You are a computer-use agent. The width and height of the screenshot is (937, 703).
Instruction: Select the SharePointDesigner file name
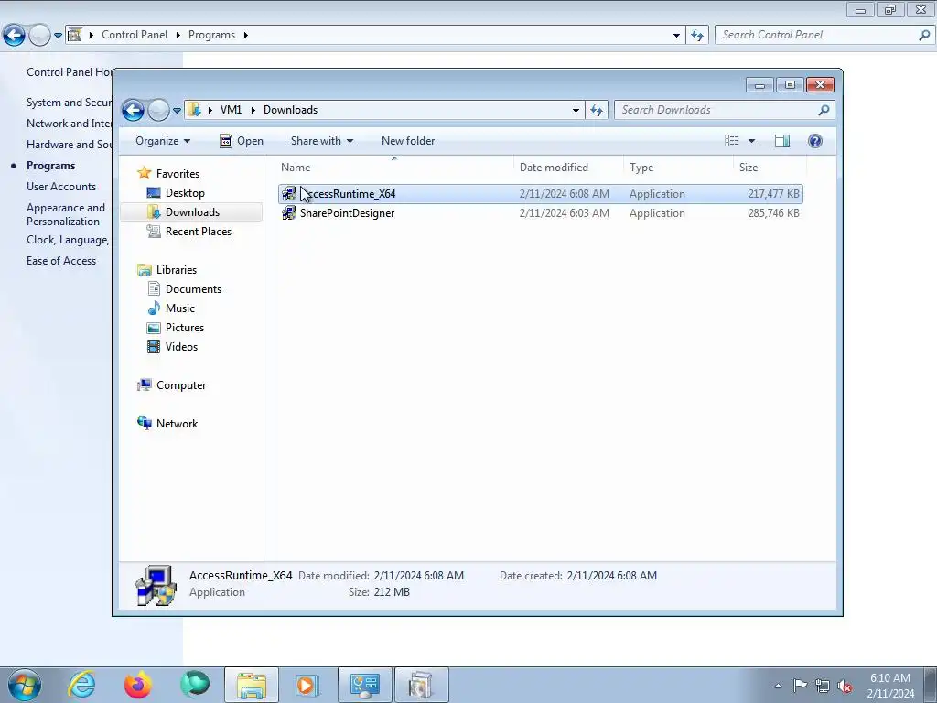click(347, 213)
